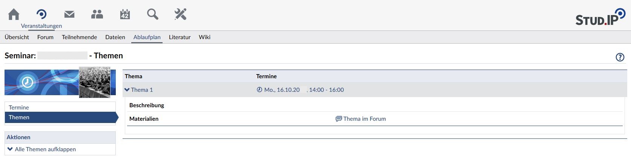Open messages envelope icon

click(69, 14)
